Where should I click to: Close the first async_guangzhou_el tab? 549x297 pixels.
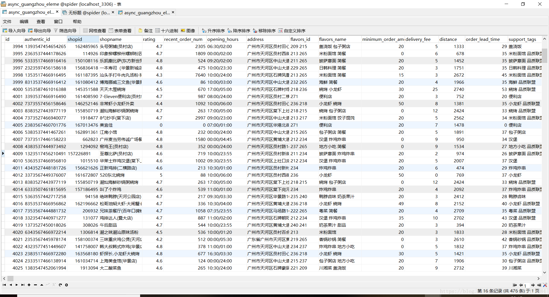point(57,12)
